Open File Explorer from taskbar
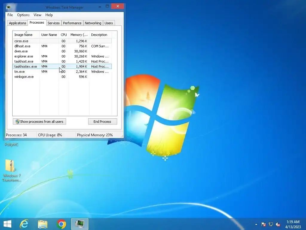This screenshot has height=230, width=306. [43, 224]
